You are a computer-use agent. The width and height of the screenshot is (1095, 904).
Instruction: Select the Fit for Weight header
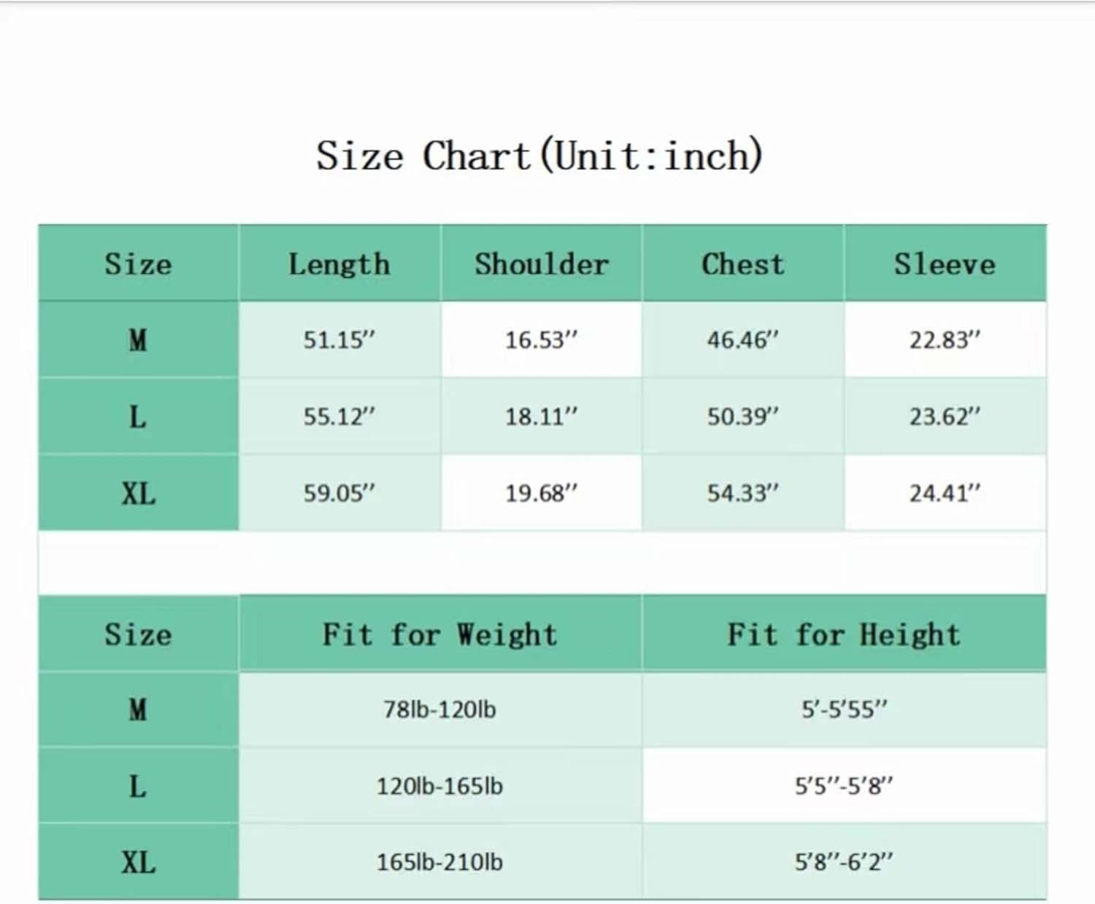click(x=440, y=634)
